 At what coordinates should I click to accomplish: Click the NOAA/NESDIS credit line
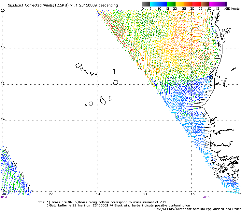tap(197, 209)
